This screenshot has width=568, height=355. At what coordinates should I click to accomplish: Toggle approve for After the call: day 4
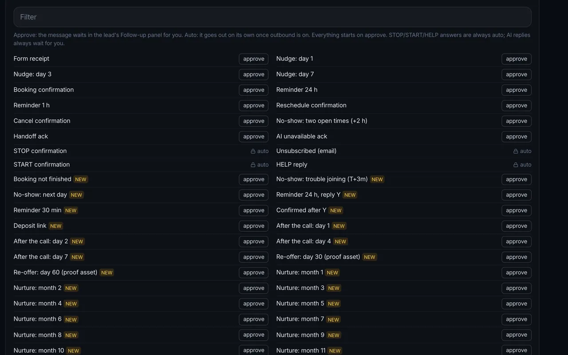[x=517, y=241]
